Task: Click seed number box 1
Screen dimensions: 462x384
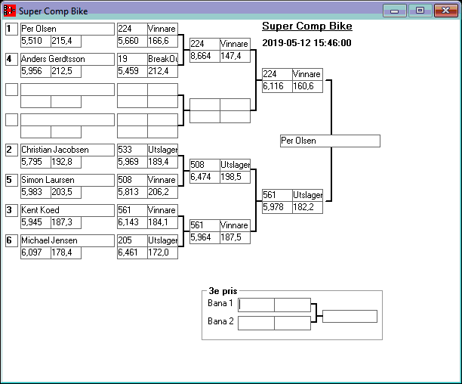Action: pos(11,29)
